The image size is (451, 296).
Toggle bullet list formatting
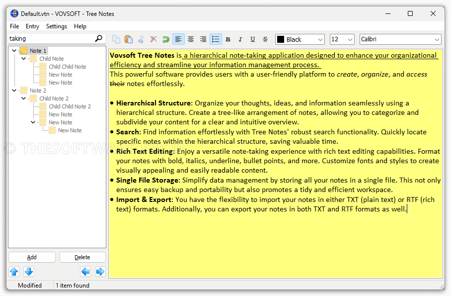[216, 39]
